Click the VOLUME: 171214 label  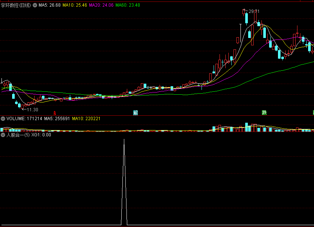pyautogui.click(x=24, y=119)
